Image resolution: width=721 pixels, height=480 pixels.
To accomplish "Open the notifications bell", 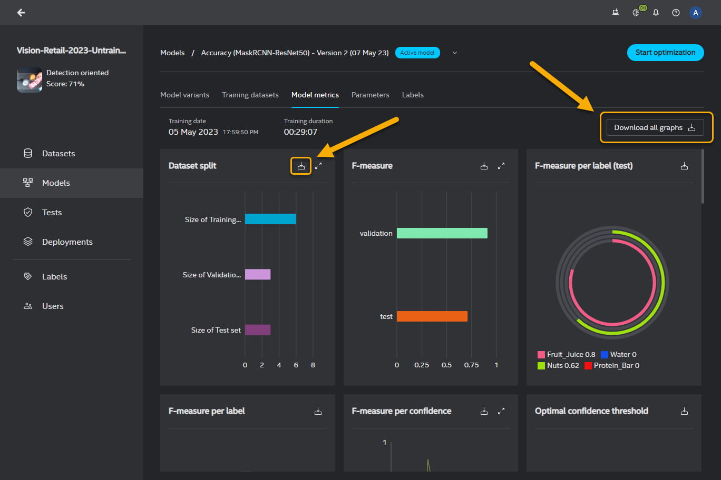I will coord(656,13).
